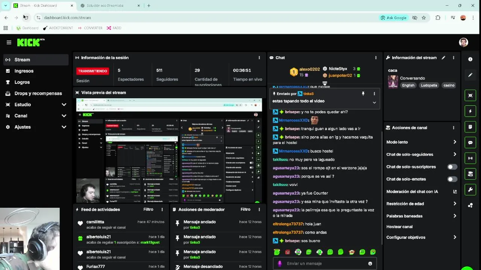Open the Acciones de moderador options menu

259,210
